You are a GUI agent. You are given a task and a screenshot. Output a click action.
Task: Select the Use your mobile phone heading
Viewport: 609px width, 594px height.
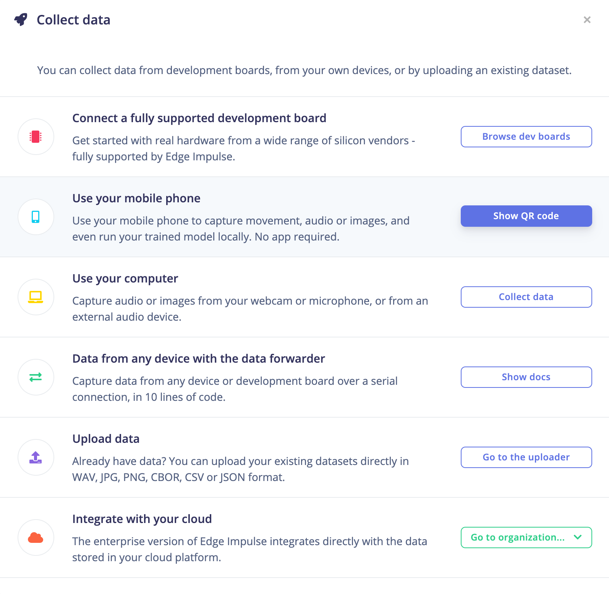coord(136,199)
